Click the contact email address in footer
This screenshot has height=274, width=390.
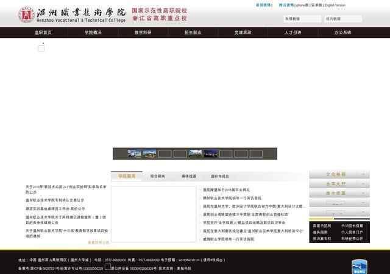point(189,260)
